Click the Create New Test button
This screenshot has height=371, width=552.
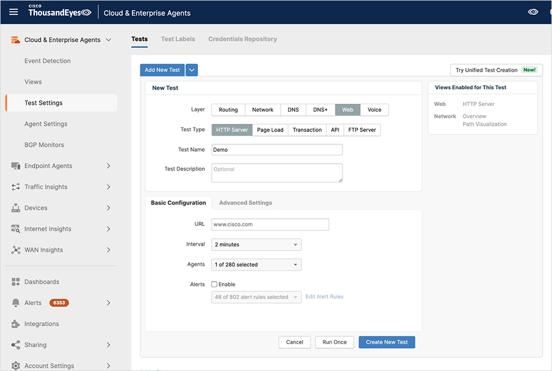click(x=386, y=342)
